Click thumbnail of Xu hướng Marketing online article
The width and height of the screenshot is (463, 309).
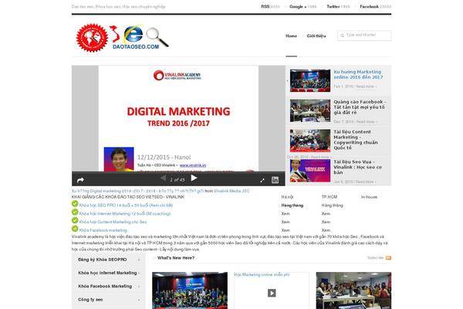(x=310, y=80)
